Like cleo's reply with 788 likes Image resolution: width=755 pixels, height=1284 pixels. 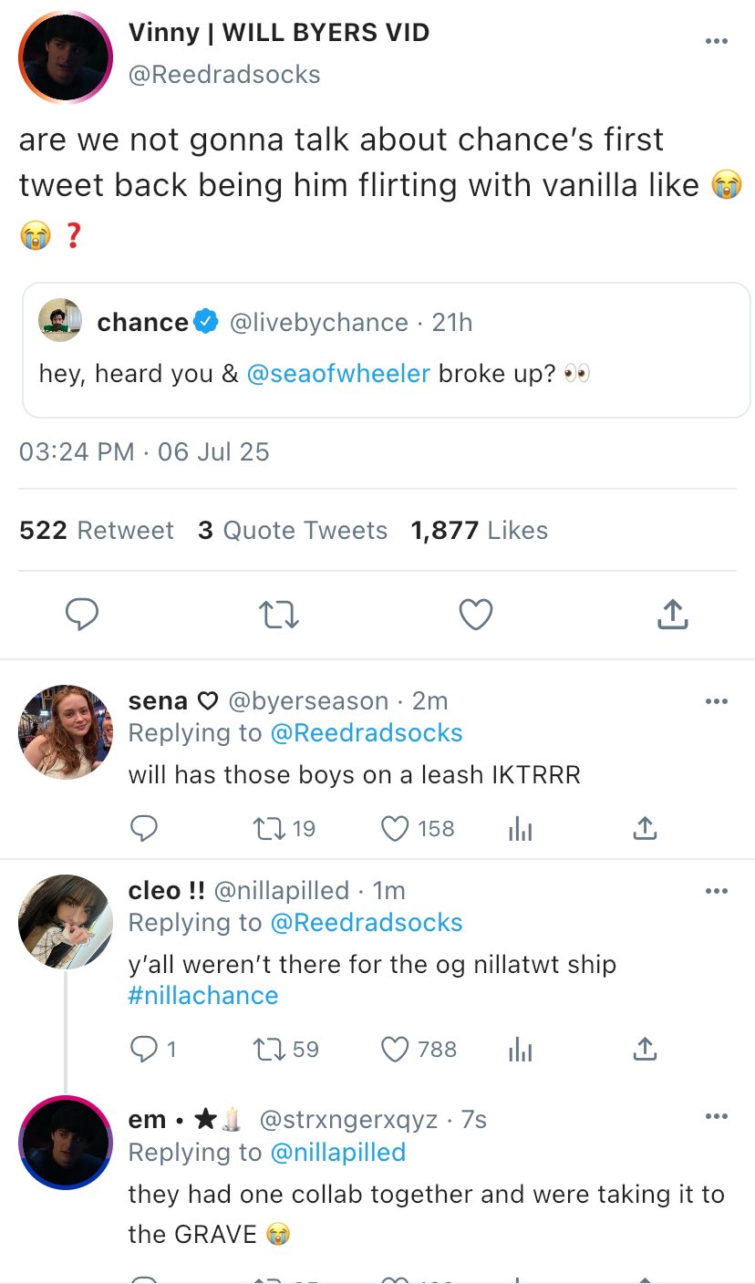click(394, 1050)
